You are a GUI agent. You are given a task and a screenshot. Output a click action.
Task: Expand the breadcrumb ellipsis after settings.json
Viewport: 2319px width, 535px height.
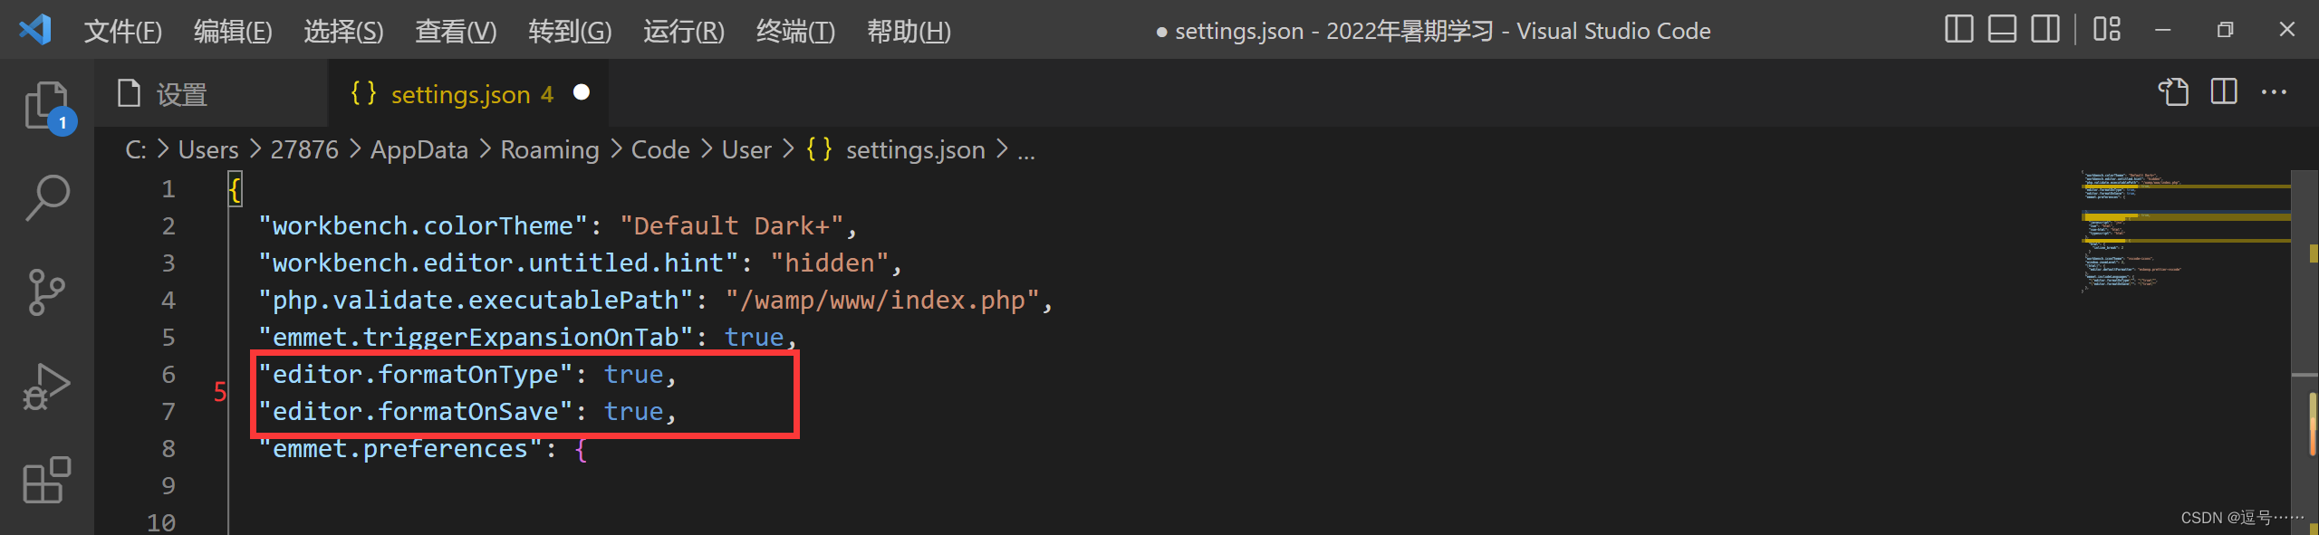(1026, 149)
